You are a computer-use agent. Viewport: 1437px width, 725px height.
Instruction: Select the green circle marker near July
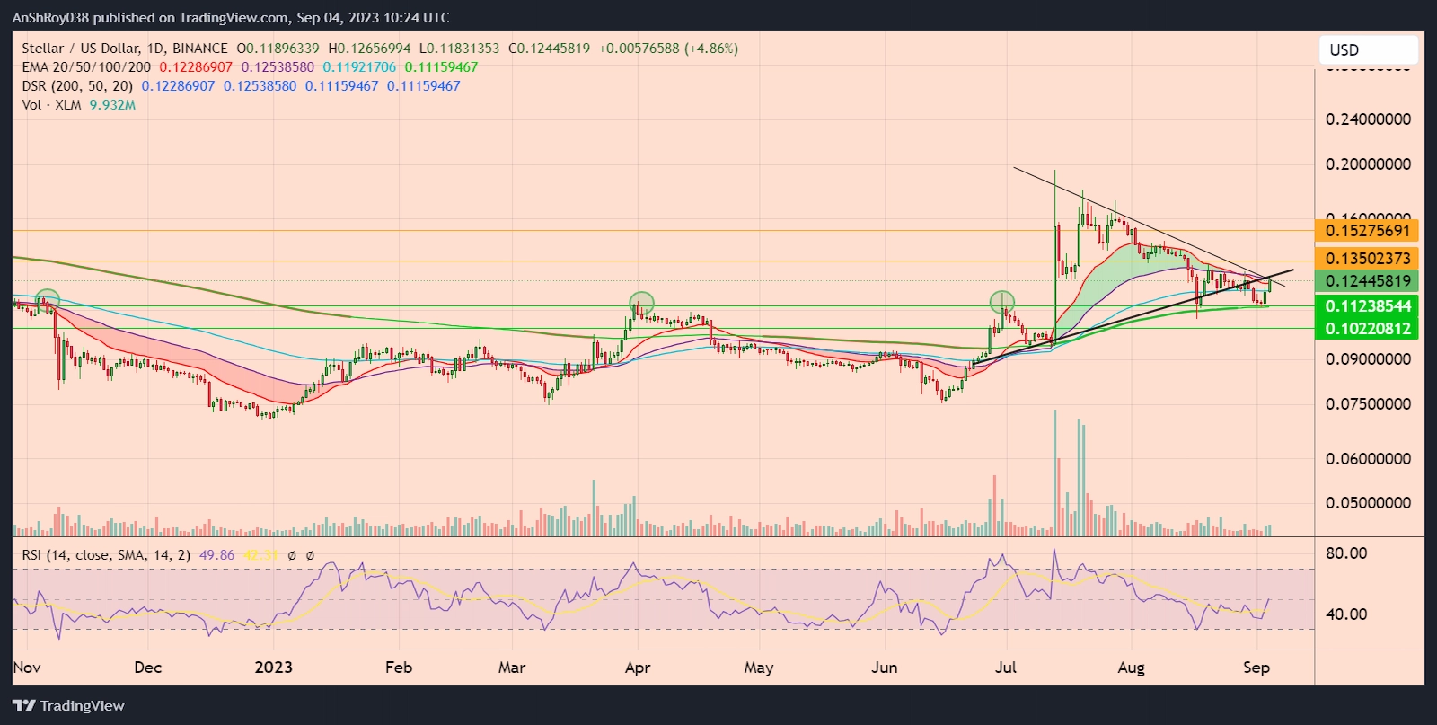coord(1002,302)
